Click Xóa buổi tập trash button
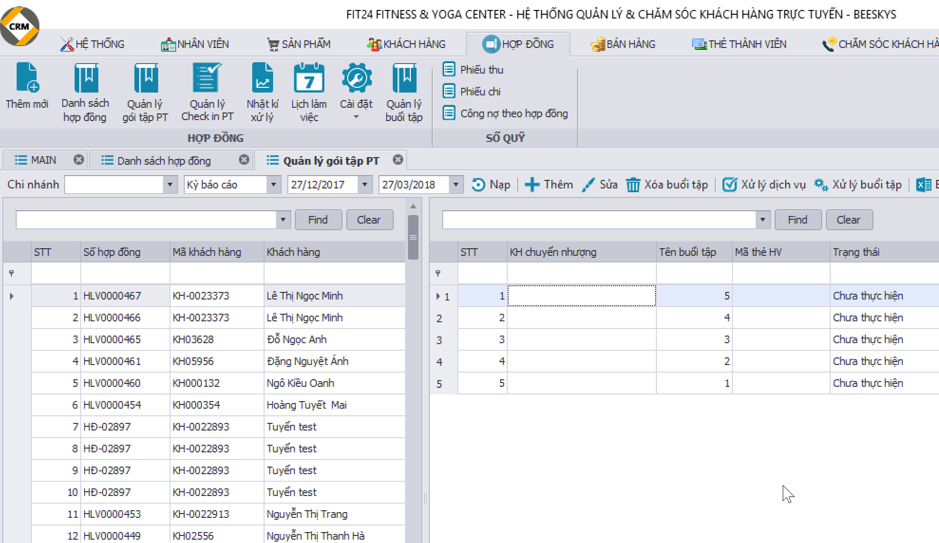The height and width of the screenshot is (543, 939). pyautogui.click(x=667, y=185)
